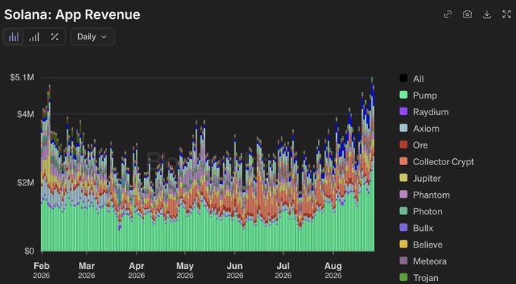Toggle the Collector Crypt color swatch
516x284 pixels.
coord(404,161)
